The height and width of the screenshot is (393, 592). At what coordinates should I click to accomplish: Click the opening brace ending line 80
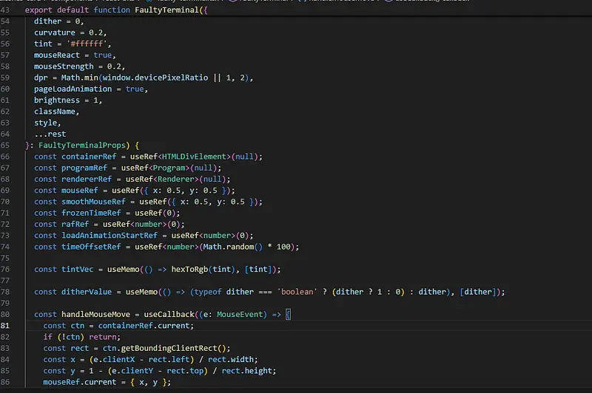coord(289,315)
